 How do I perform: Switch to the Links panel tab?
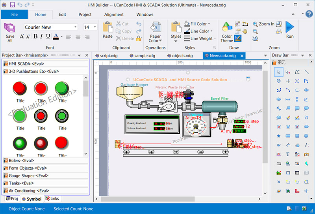pos(52,199)
